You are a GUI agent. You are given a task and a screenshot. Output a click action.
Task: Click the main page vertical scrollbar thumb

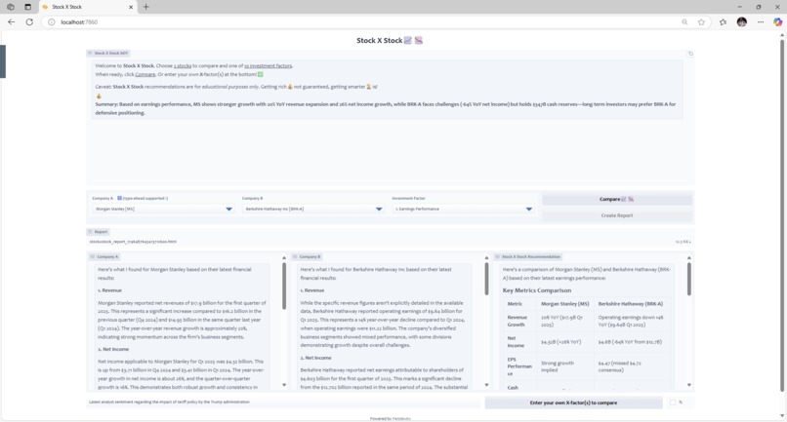coord(781,215)
